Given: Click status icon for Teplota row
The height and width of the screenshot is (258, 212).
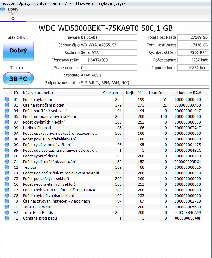Looking at the screenshot, I should point(7,167).
